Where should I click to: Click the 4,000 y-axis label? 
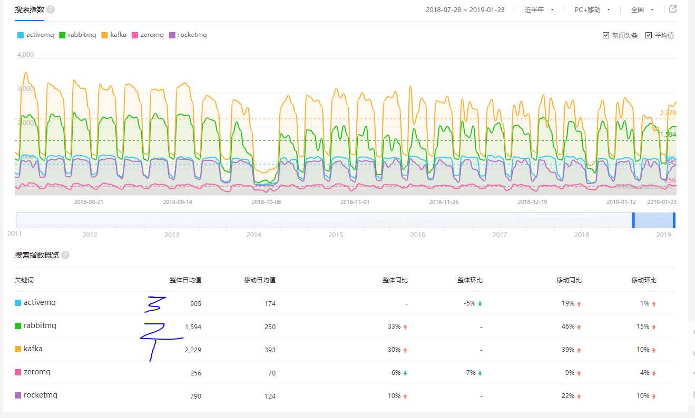pos(25,55)
